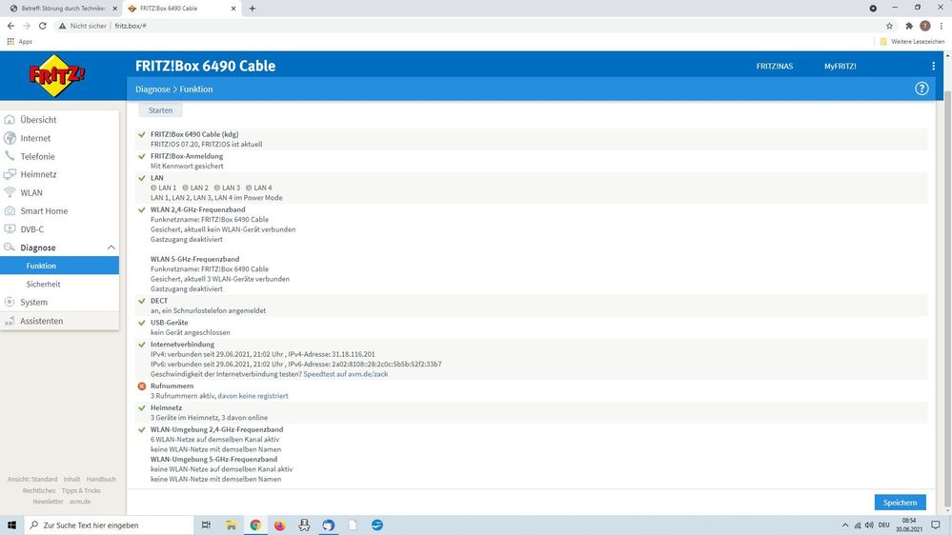This screenshot has width=952, height=535.
Task: Open Chrome from the Windows taskbar
Action: coord(255,525)
